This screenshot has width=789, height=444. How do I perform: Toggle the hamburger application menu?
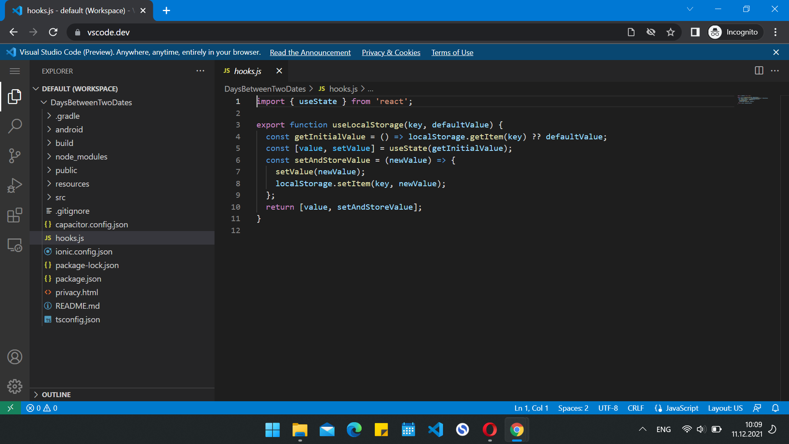tap(15, 71)
